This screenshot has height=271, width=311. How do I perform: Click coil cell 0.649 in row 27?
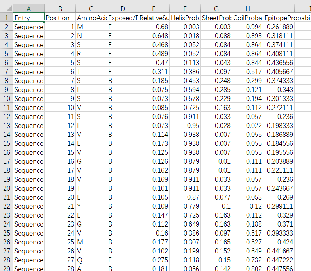248,251
